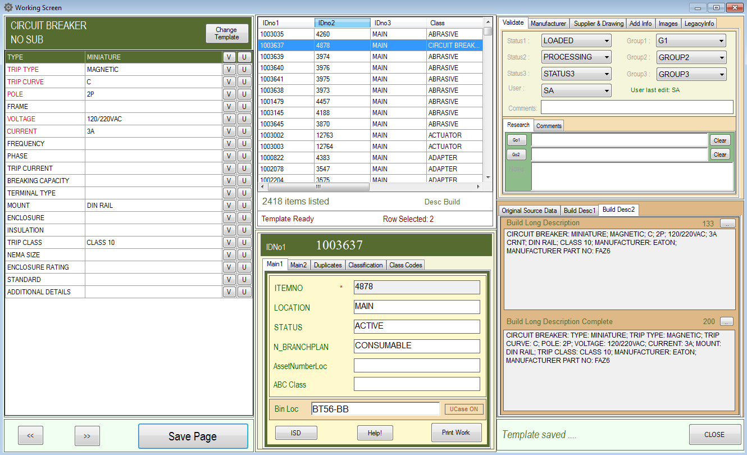Viewport: 747px width, 455px height.
Task: Open the Duplicates tab
Action: tap(327, 265)
